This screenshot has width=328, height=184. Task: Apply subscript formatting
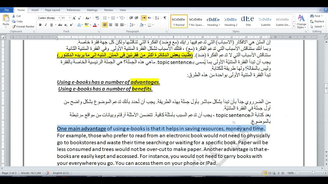click(x=66, y=25)
